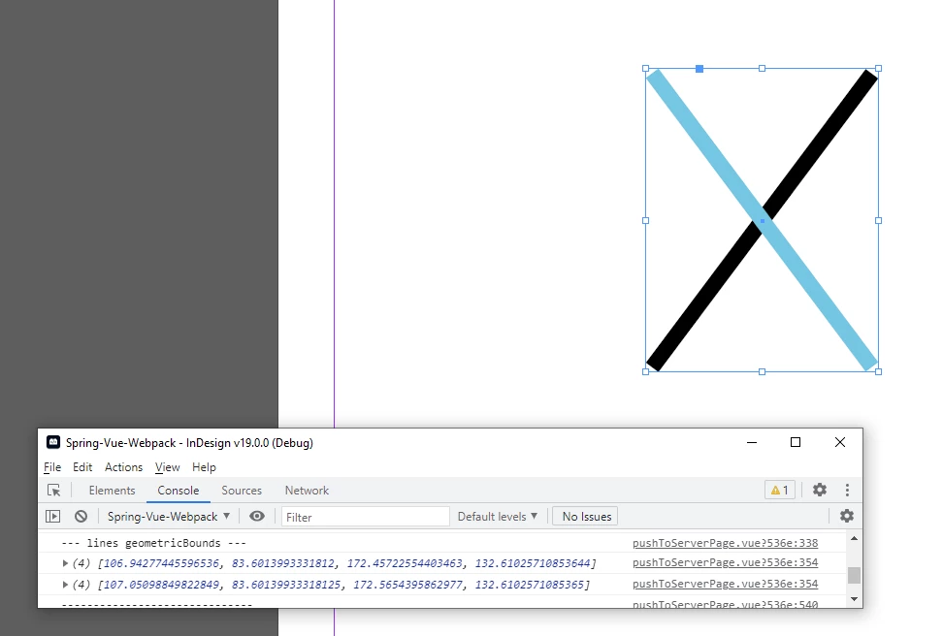Open the Actions menu
This screenshot has width=943, height=636.
tap(124, 467)
